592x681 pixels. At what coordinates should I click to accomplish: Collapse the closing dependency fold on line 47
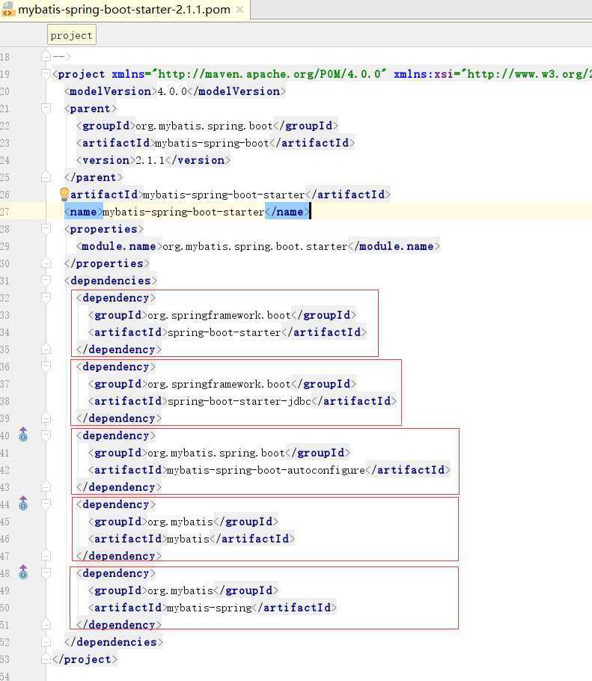tap(46, 555)
